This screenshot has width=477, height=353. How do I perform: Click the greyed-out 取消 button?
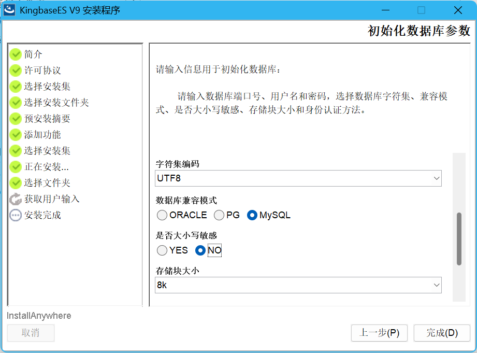(x=31, y=333)
